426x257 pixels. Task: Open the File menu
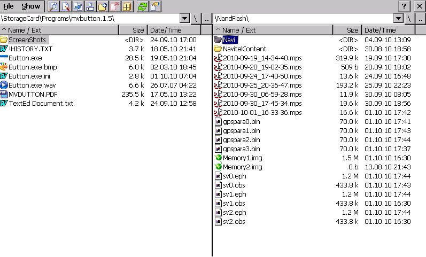coord(9,6)
